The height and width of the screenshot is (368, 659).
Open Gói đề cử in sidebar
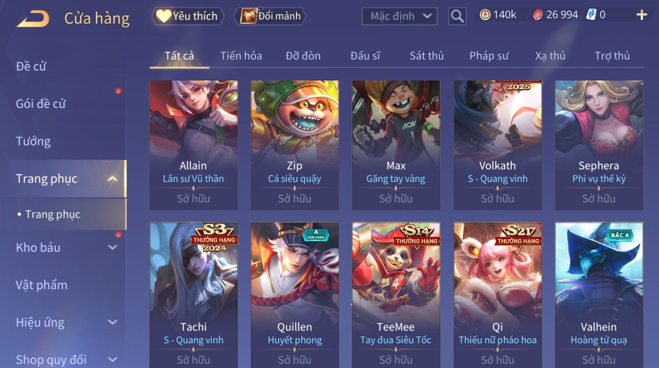tap(41, 104)
